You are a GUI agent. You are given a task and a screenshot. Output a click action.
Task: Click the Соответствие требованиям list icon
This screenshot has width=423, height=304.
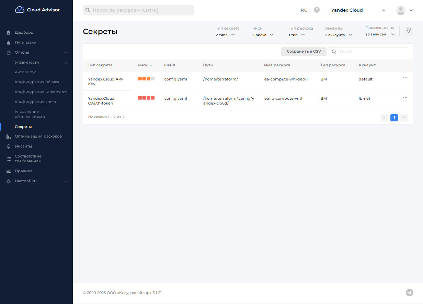(x=9, y=159)
